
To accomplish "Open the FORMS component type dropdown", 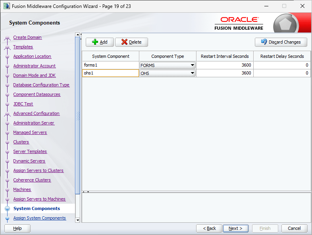I will (x=192, y=65).
